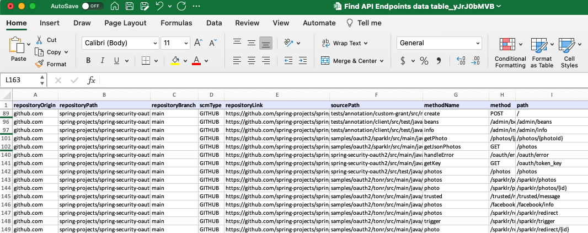Click Merge & Center button
588x233 pixels.
pos(350,61)
